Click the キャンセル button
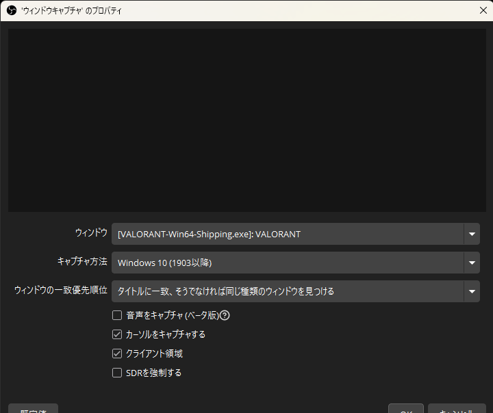This screenshot has width=493, height=413. [x=457, y=409]
